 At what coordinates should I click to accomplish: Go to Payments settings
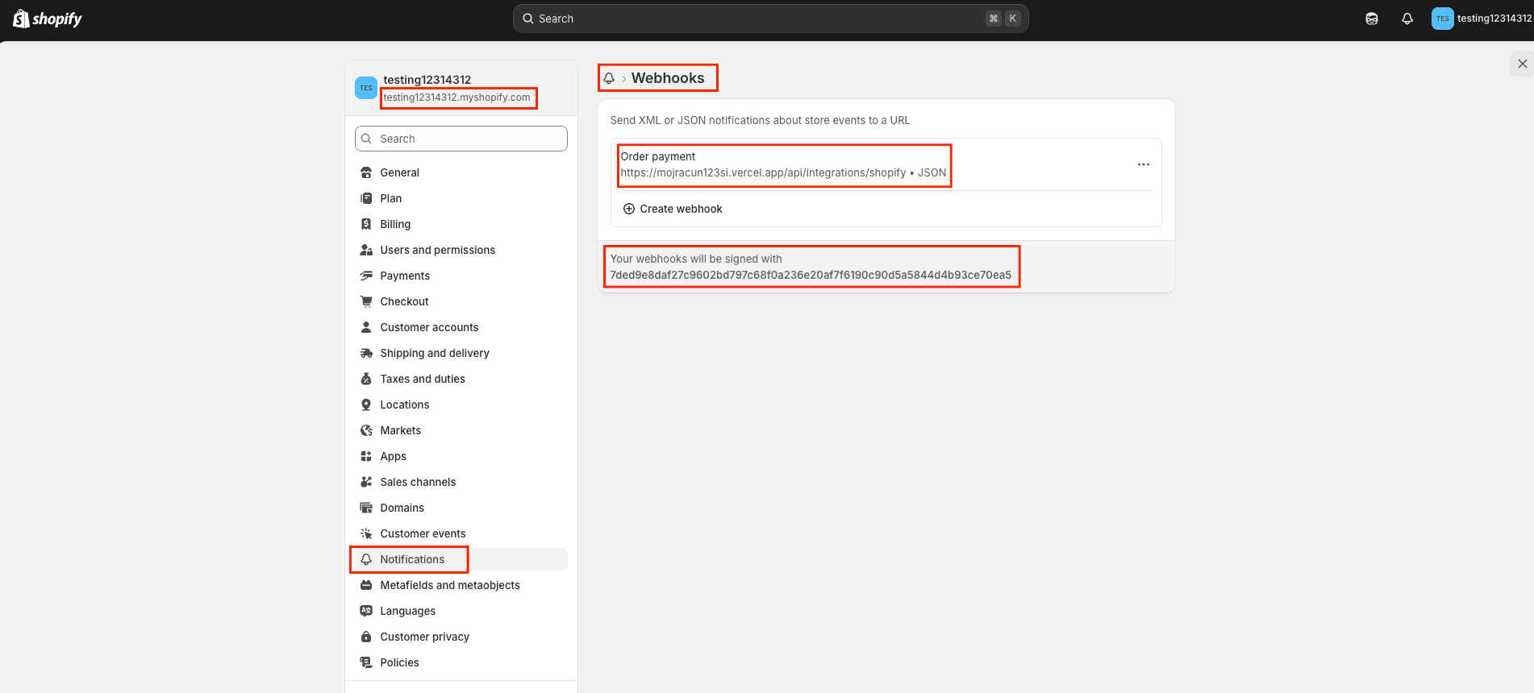point(404,276)
